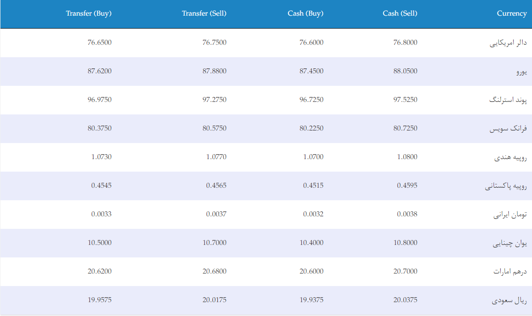The width and height of the screenshot is (532, 316).
Task: Click the Cash (Buy) column header
Action: (305, 13)
